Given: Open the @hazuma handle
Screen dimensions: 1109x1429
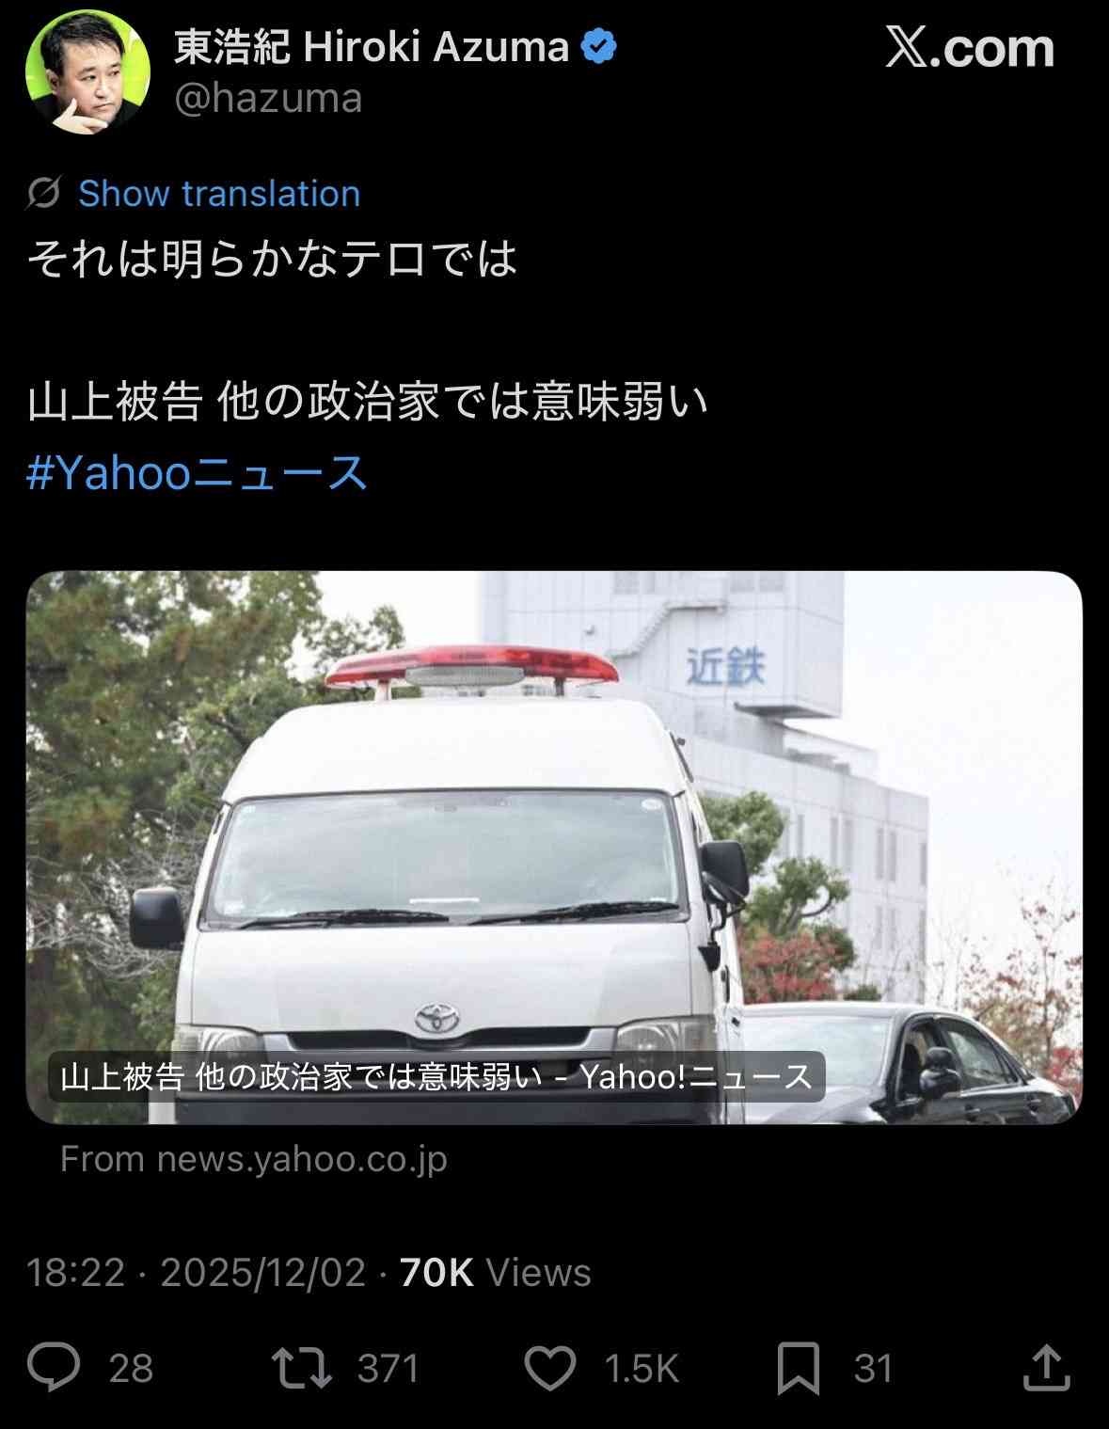Looking at the screenshot, I should 268,98.
